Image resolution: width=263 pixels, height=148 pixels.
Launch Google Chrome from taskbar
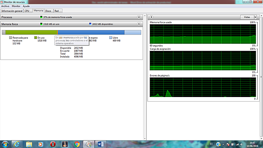coord(77,144)
